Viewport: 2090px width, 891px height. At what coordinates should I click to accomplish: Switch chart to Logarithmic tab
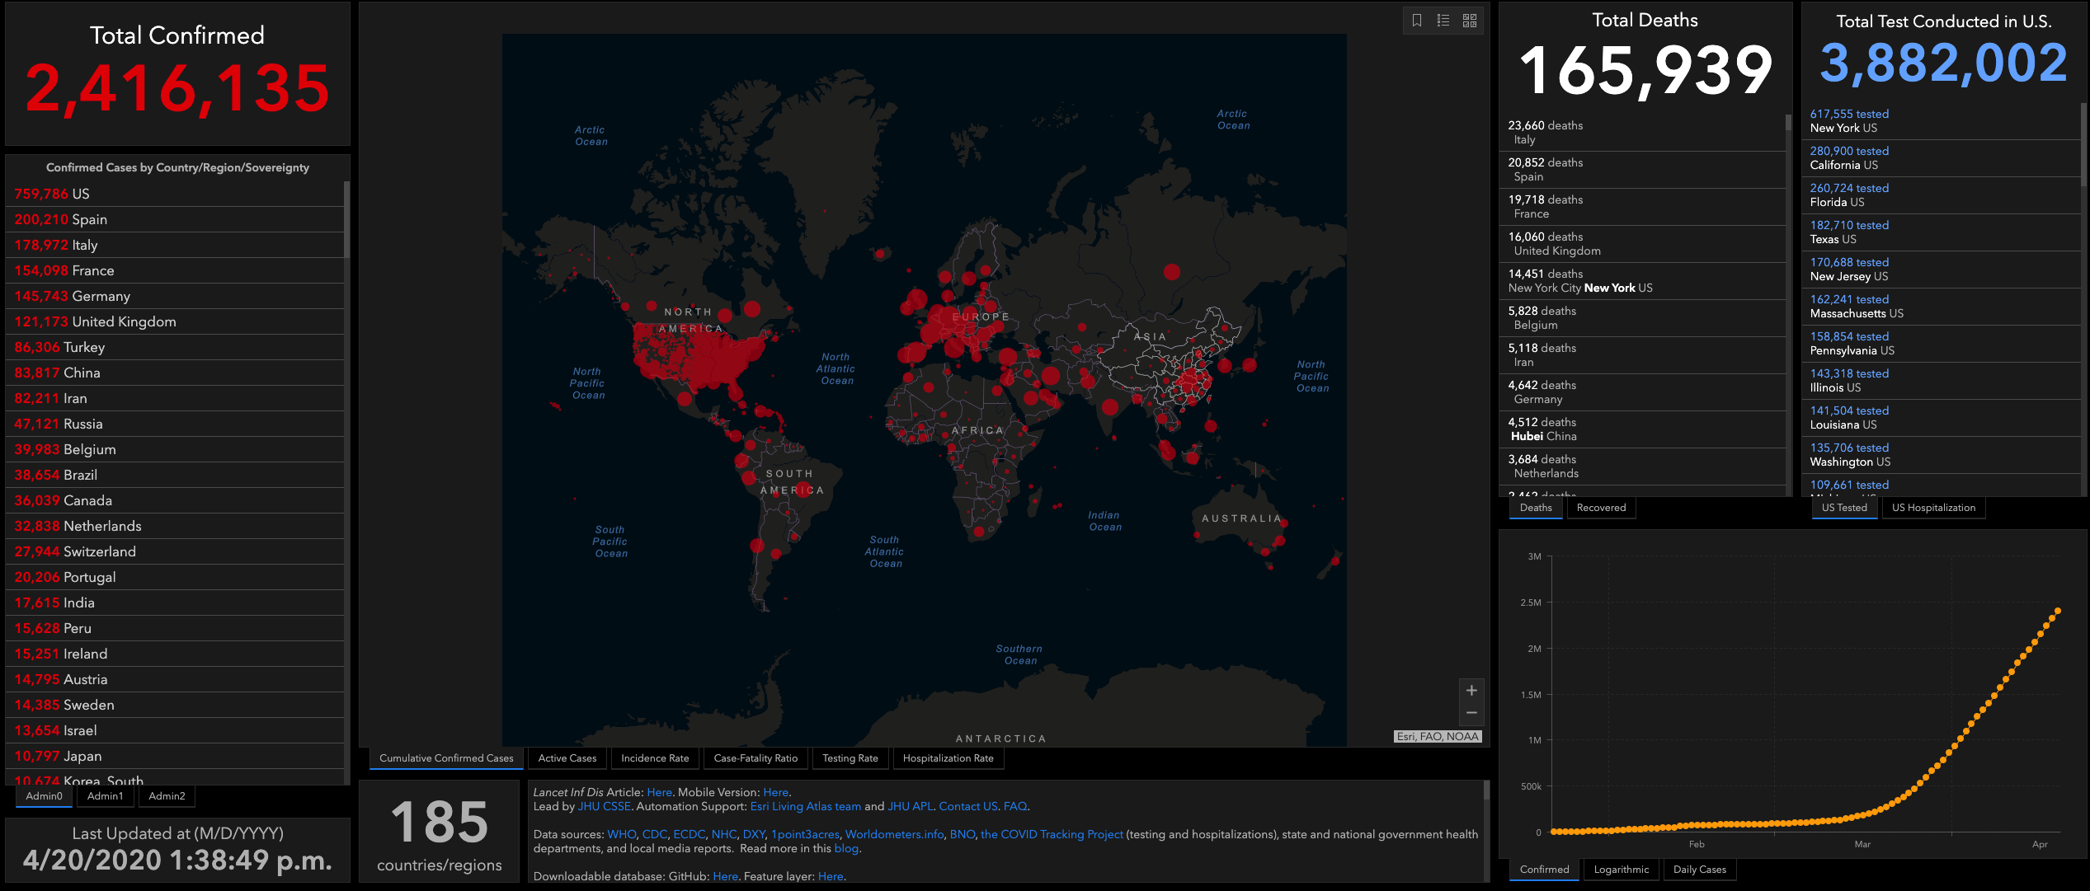coord(1622,870)
